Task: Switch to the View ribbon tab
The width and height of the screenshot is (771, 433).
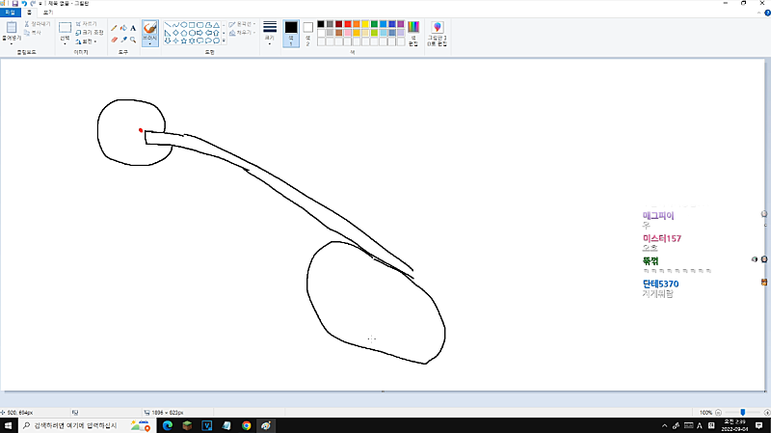Action: point(47,13)
